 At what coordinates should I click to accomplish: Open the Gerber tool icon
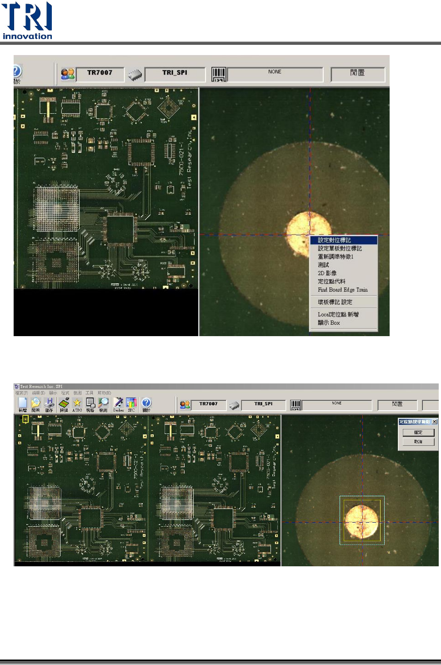coord(118,404)
